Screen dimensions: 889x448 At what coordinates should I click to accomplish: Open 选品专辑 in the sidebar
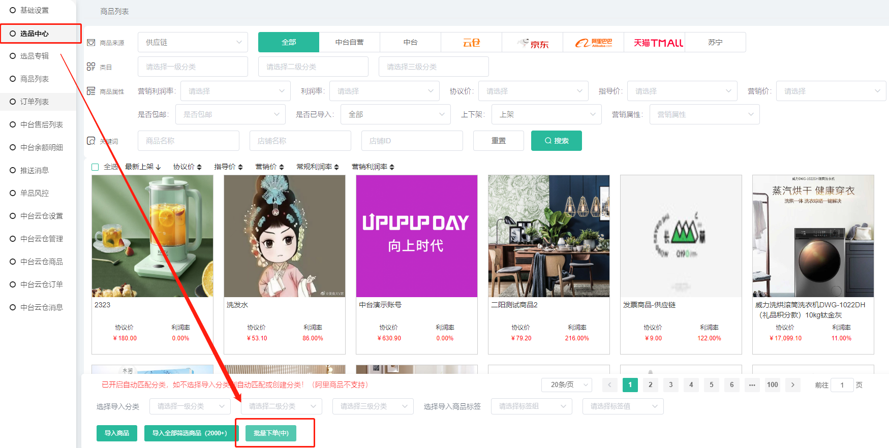[35, 56]
